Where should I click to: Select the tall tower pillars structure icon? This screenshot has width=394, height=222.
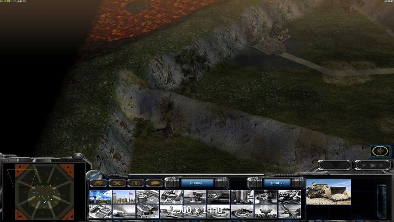[x=242, y=197]
